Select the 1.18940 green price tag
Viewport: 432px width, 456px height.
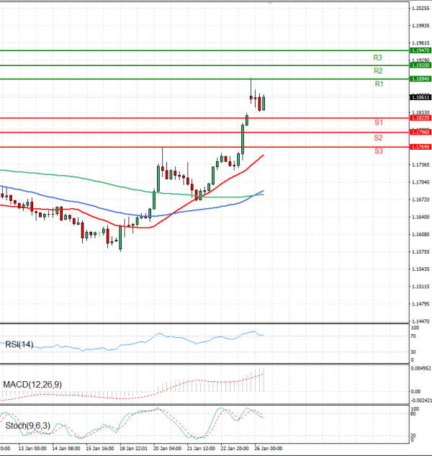click(420, 79)
